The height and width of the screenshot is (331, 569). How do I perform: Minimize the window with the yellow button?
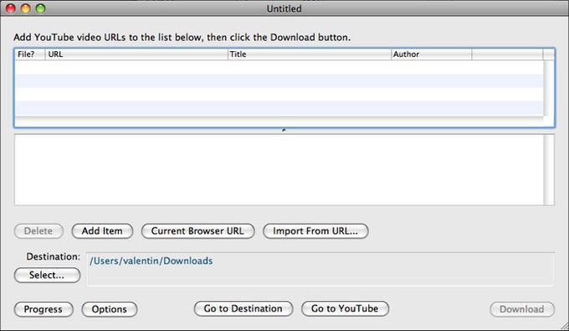pos(25,8)
